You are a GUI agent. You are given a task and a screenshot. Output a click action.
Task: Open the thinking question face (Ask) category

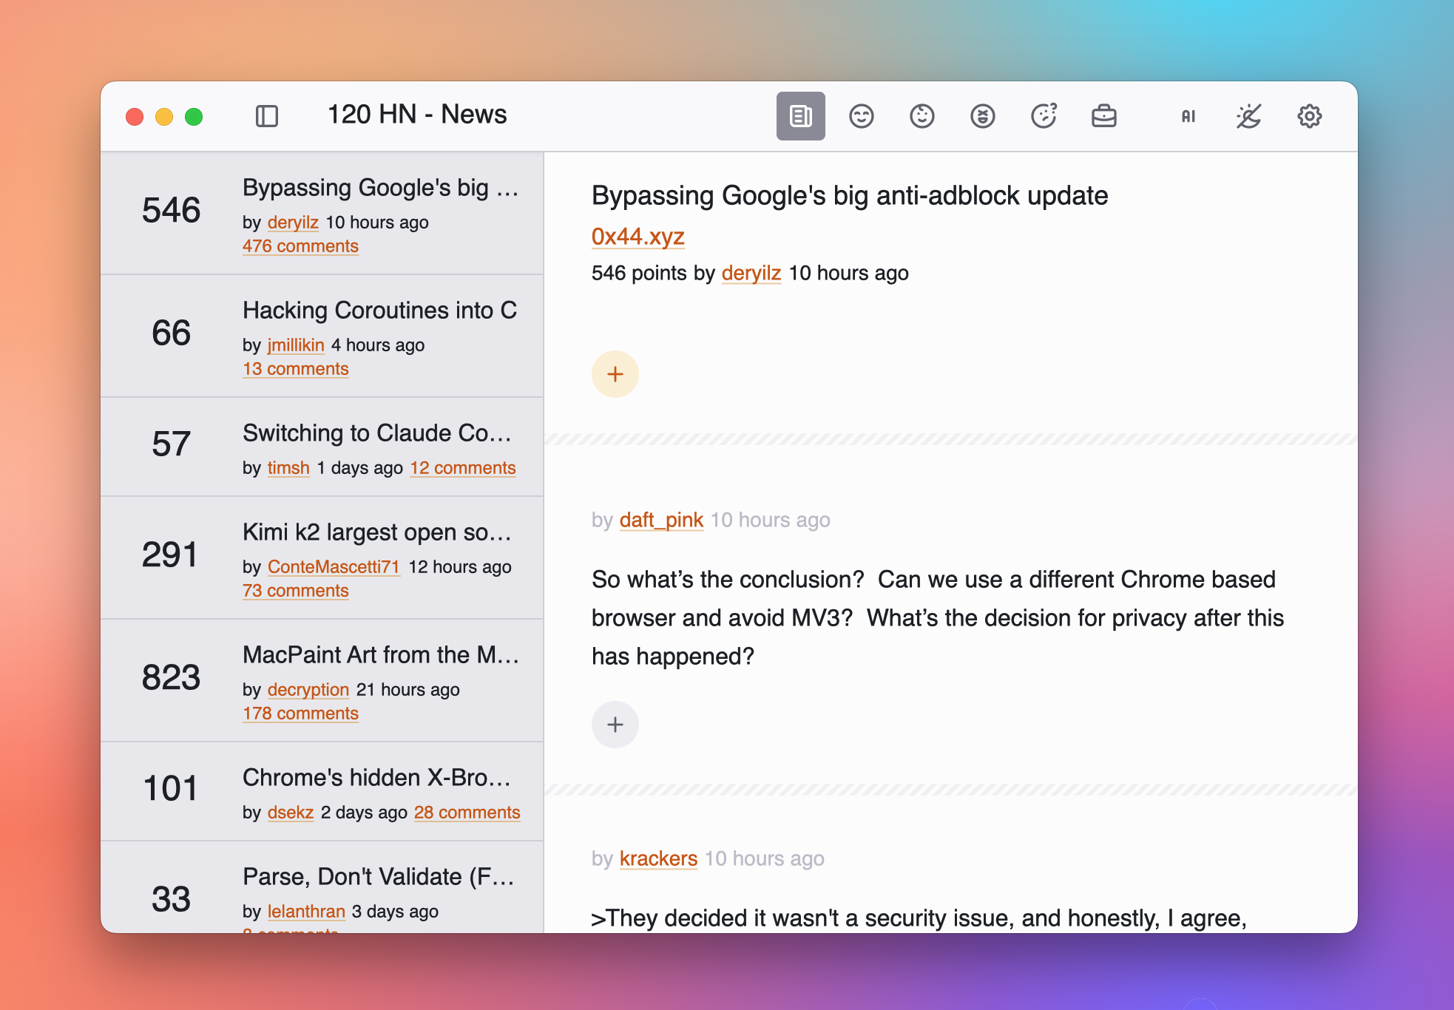point(1044,116)
